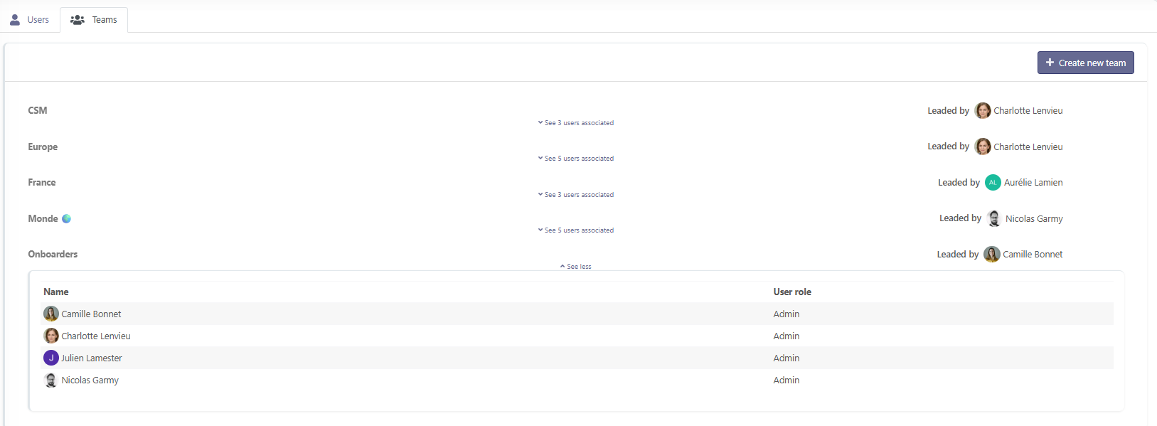Expand CSM team's 3 associated users
This screenshot has height=426, width=1157.
point(576,123)
